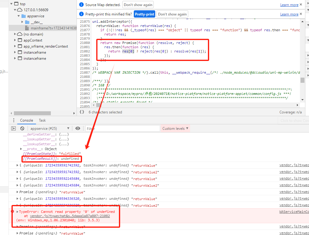Click the top frame window icon
The image size is (309, 235).
[16, 4]
